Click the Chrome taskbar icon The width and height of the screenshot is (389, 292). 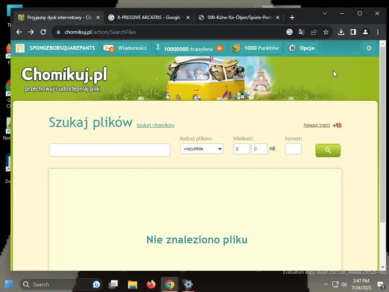[170, 284]
